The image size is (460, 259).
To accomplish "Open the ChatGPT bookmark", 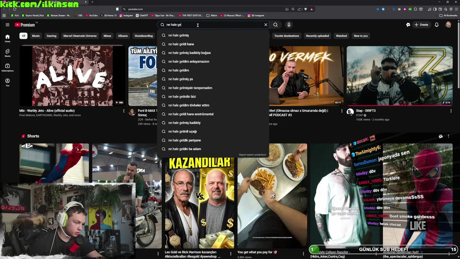I will 142,15.
